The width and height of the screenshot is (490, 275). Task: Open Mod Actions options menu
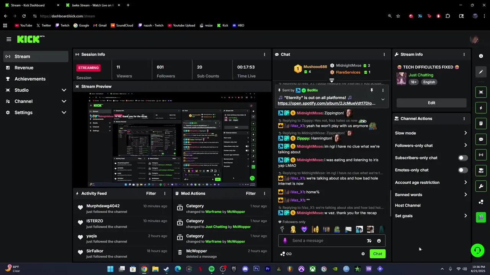(264, 193)
